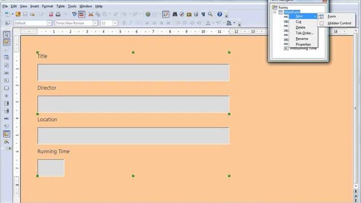Click the Running Time input field

[x=51, y=168]
